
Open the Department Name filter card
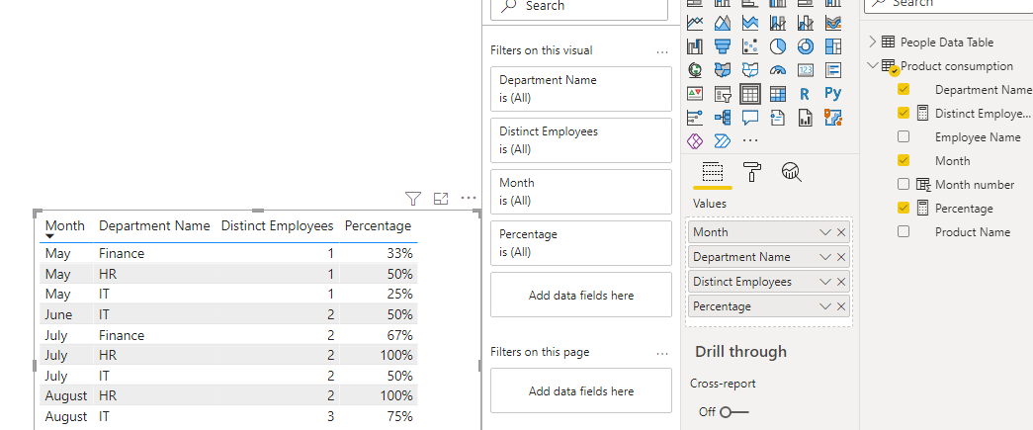(581, 89)
